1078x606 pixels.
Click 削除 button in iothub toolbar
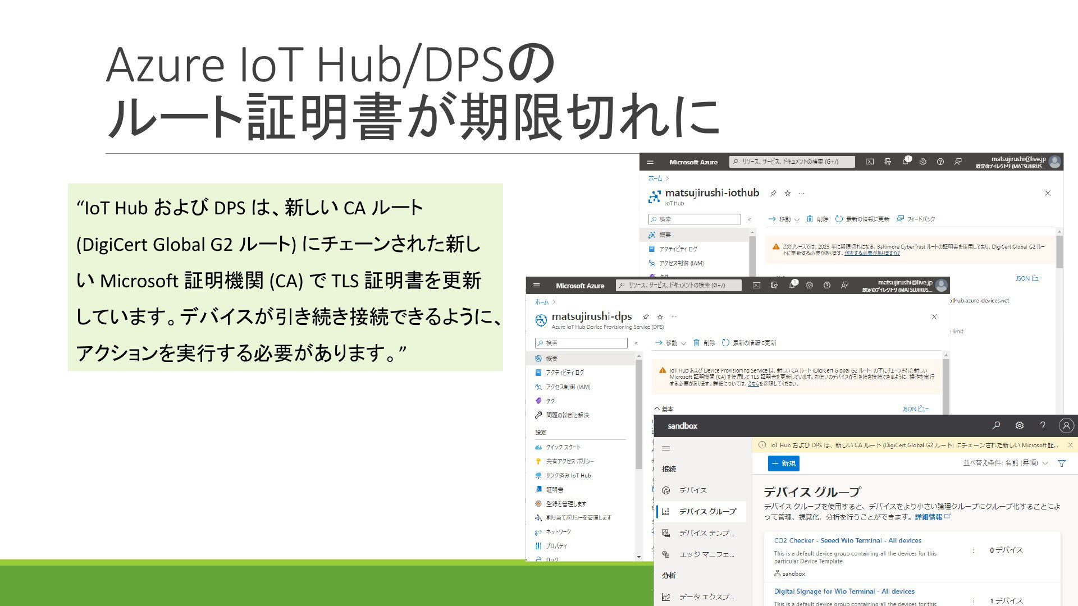pos(817,219)
